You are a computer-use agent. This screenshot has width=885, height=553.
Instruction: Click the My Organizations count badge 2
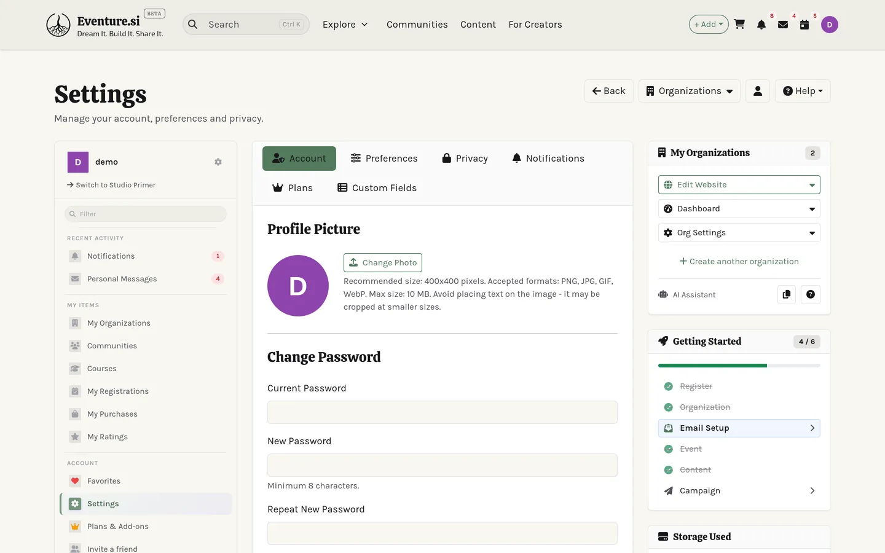tap(812, 153)
